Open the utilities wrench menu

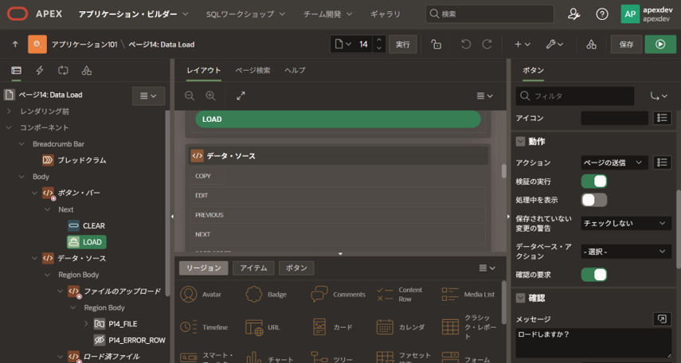click(x=554, y=45)
